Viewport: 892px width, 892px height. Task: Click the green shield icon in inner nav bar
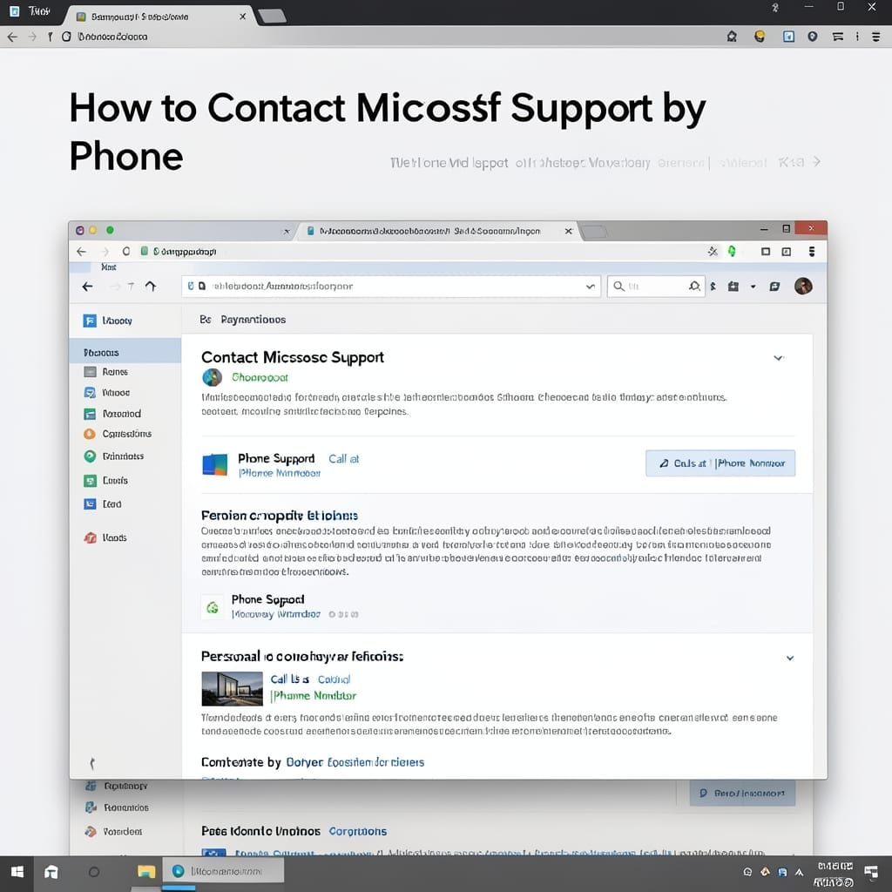[732, 252]
